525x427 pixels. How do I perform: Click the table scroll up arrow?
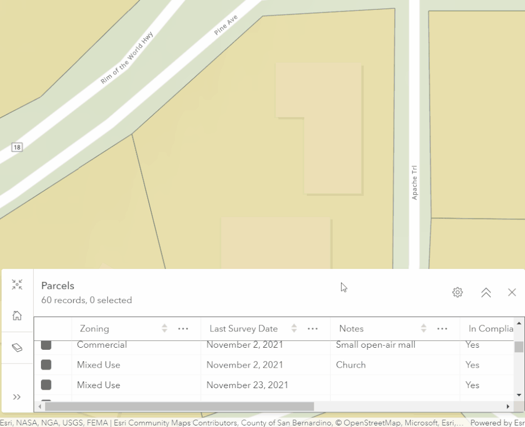(x=519, y=323)
